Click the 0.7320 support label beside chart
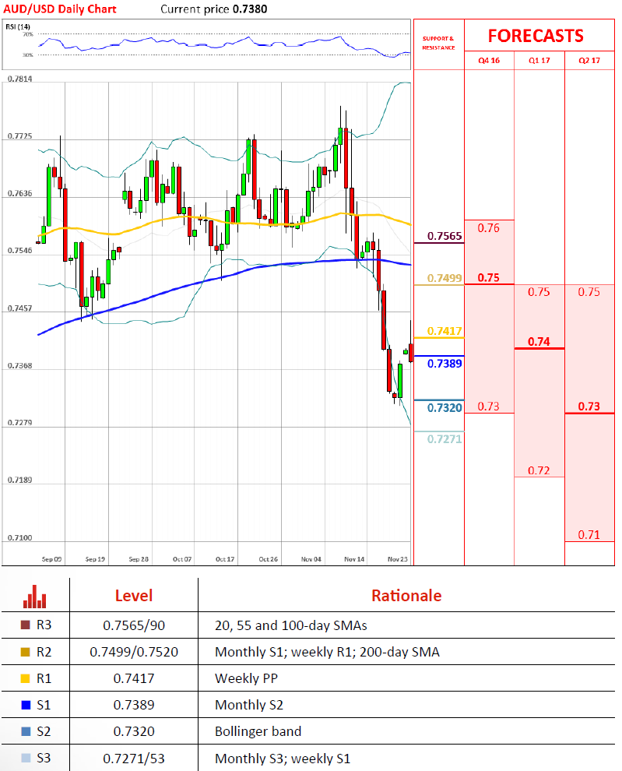This screenshot has width=622, height=771. pyautogui.click(x=445, y=408)
